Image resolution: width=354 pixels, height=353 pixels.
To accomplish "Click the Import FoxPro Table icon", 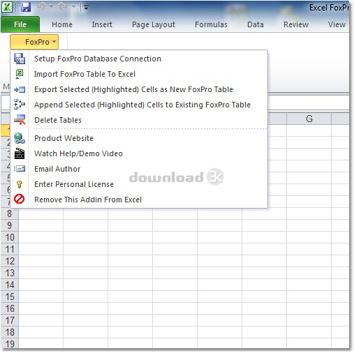I will pos(20,74).
